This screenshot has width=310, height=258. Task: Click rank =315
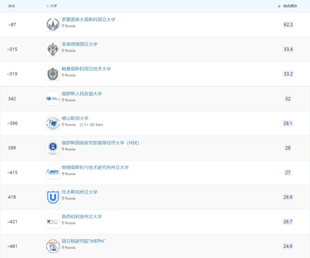tap(12, 49)
